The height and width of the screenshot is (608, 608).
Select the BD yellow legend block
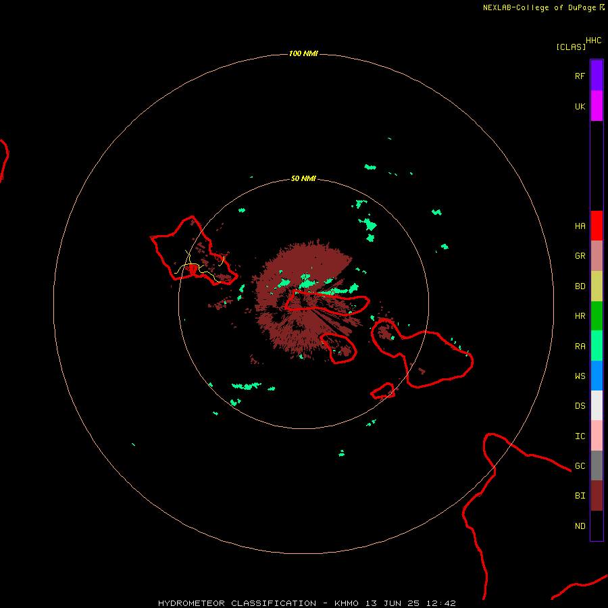(597, 286)
